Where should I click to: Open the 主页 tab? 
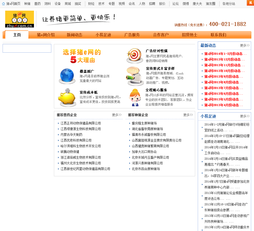pos(17,35)
